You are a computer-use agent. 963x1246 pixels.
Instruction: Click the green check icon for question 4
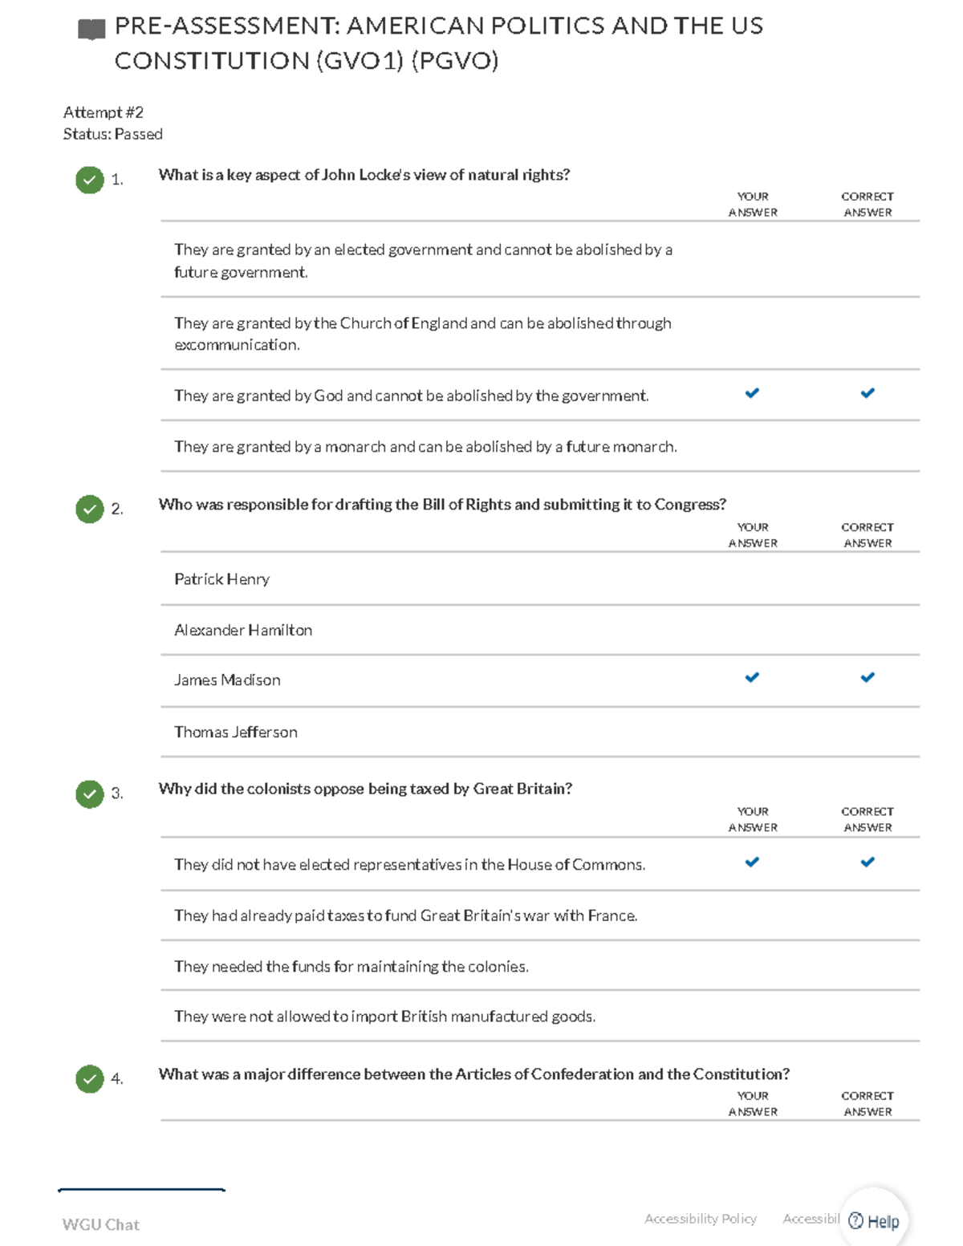point(90,1079)
